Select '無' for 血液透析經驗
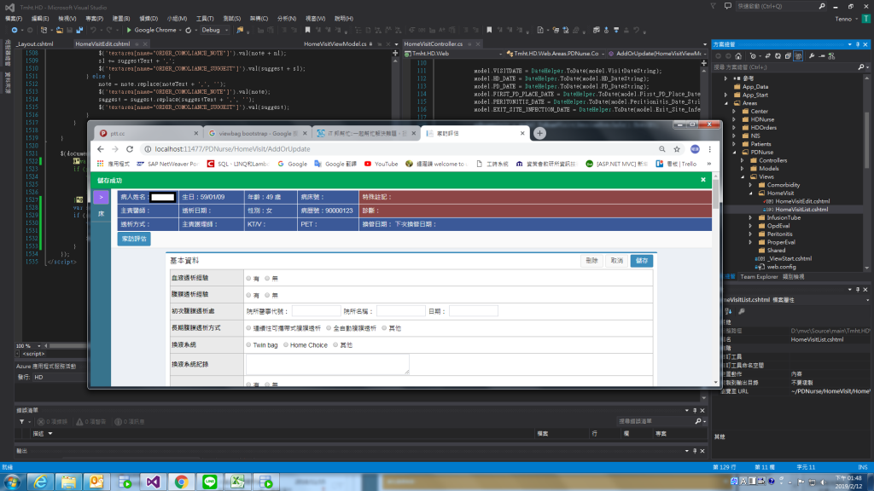The height and width of the screenshot is (491, 874). pyautogui.click(x=267, y=279)
